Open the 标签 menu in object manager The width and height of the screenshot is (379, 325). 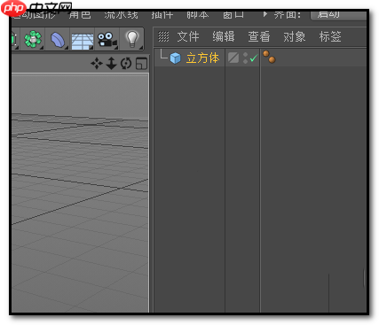(x=330, y=36)
